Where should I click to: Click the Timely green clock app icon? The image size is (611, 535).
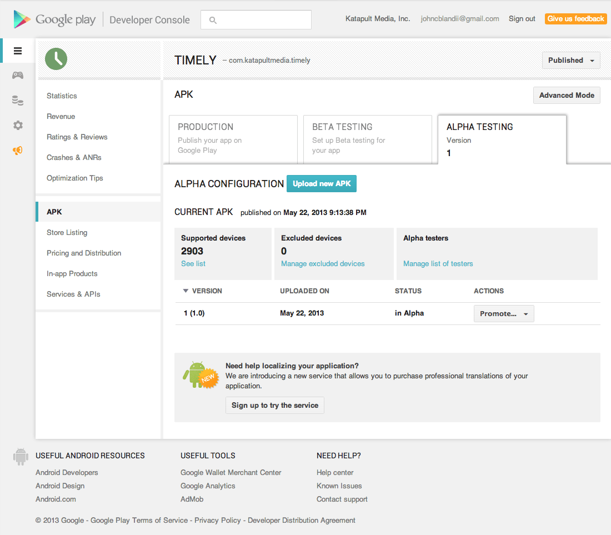click(x=56, y=59)
